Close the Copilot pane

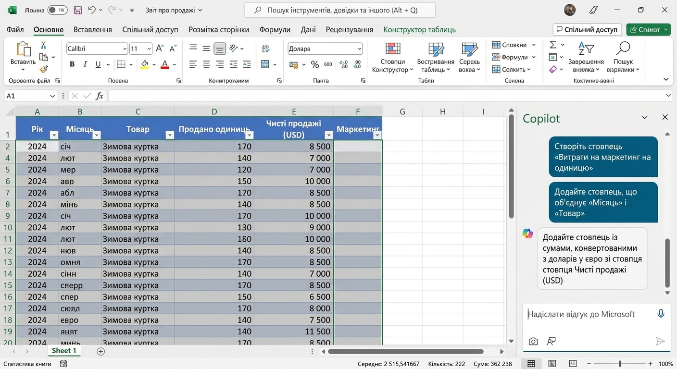tap(665, 117)
